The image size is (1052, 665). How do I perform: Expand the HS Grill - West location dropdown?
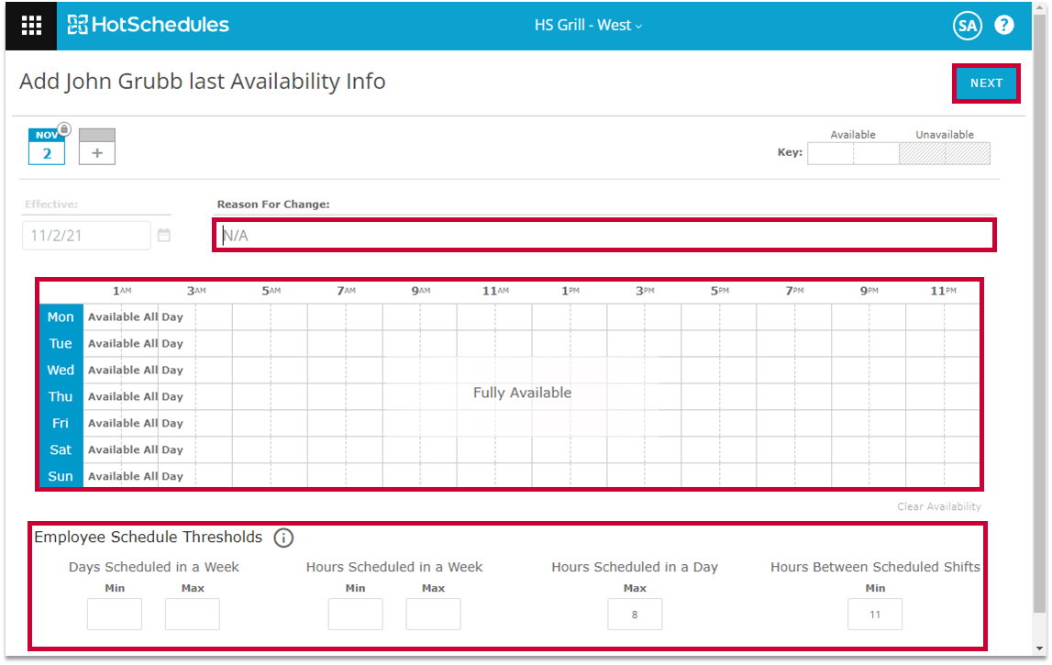[588, 26]
